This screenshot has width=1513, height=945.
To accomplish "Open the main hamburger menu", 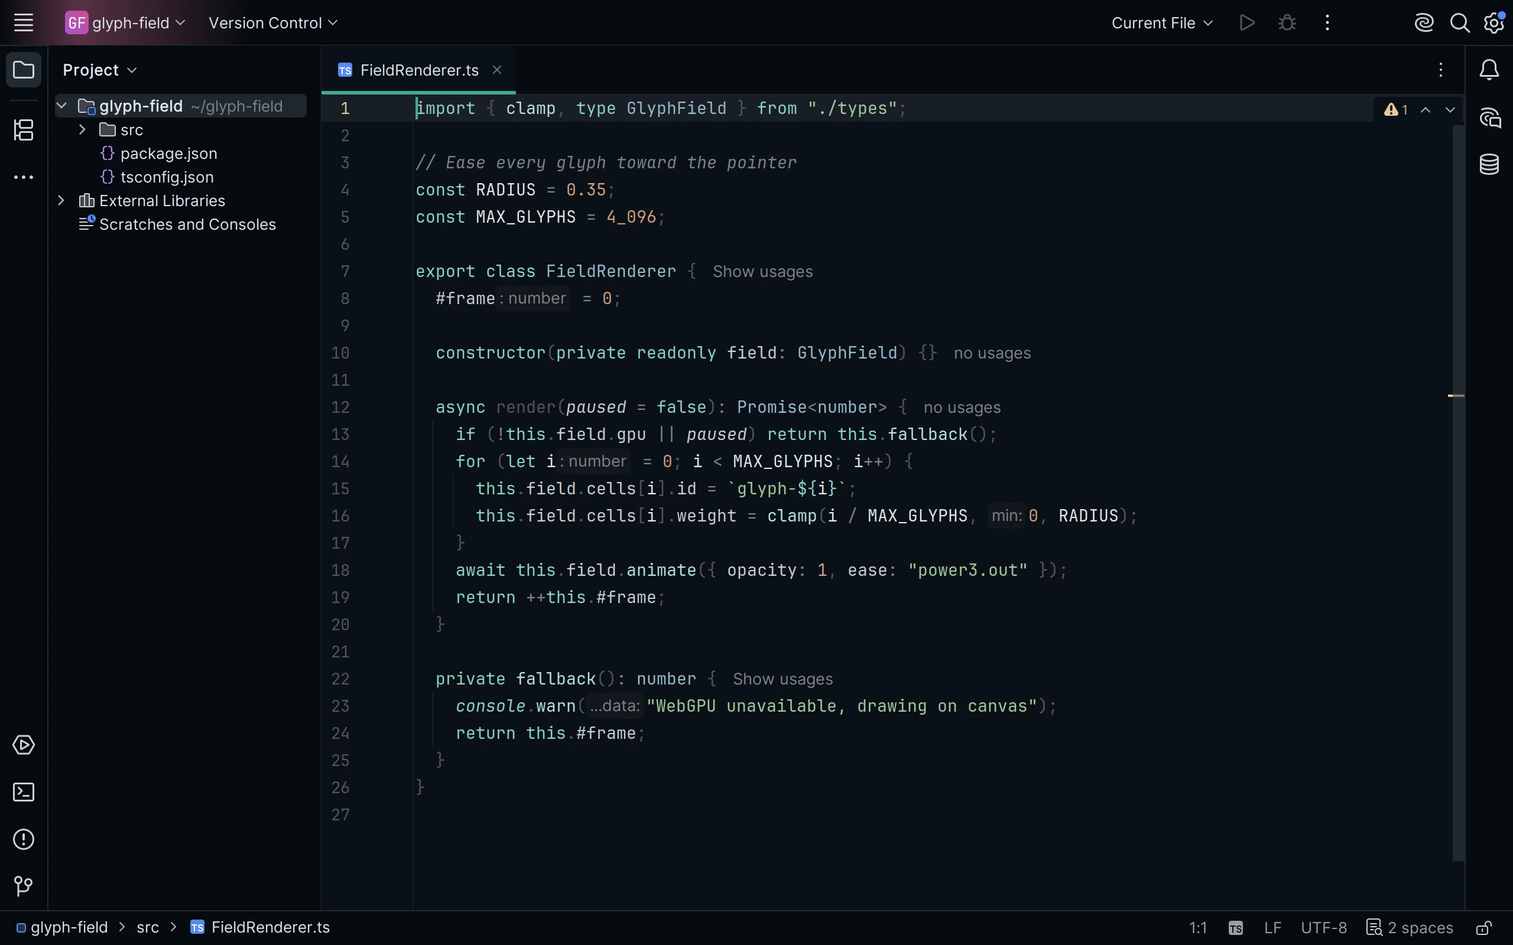I will coord(23,23).
